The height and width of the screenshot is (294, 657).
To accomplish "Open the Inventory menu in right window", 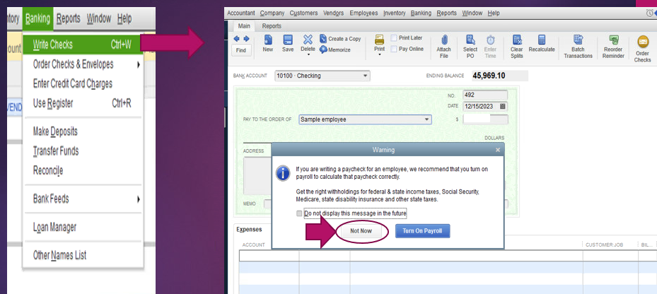I will coord(395,13).
